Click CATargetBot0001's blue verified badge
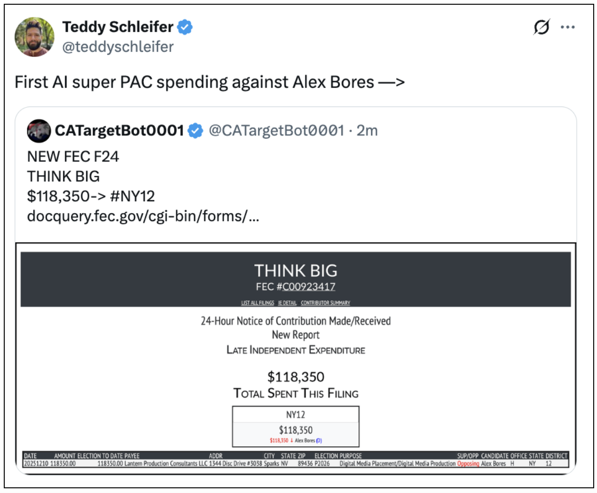Viewport: 597px width, 493px height. (x=196, y=131)
